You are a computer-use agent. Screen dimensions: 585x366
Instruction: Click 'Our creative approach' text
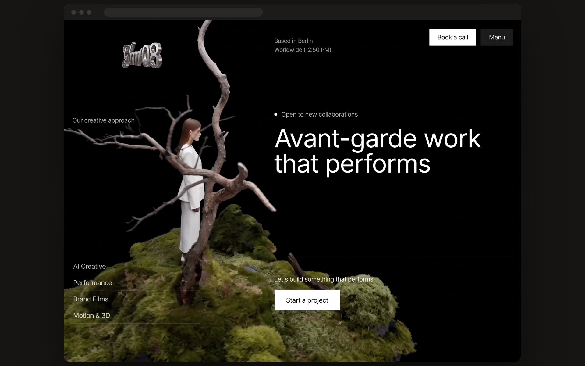103,120
